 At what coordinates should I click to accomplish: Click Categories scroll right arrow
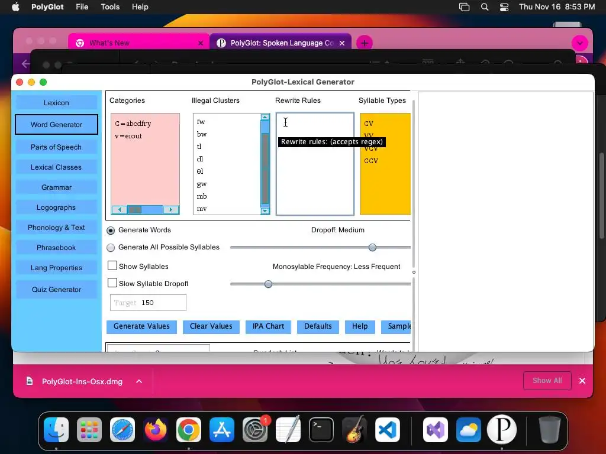171,210
